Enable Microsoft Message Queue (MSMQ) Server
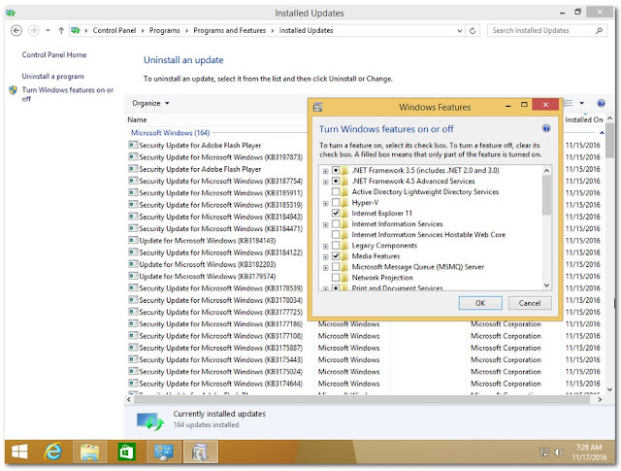This screenshot has height=471, width=621. tap(336, 266)
